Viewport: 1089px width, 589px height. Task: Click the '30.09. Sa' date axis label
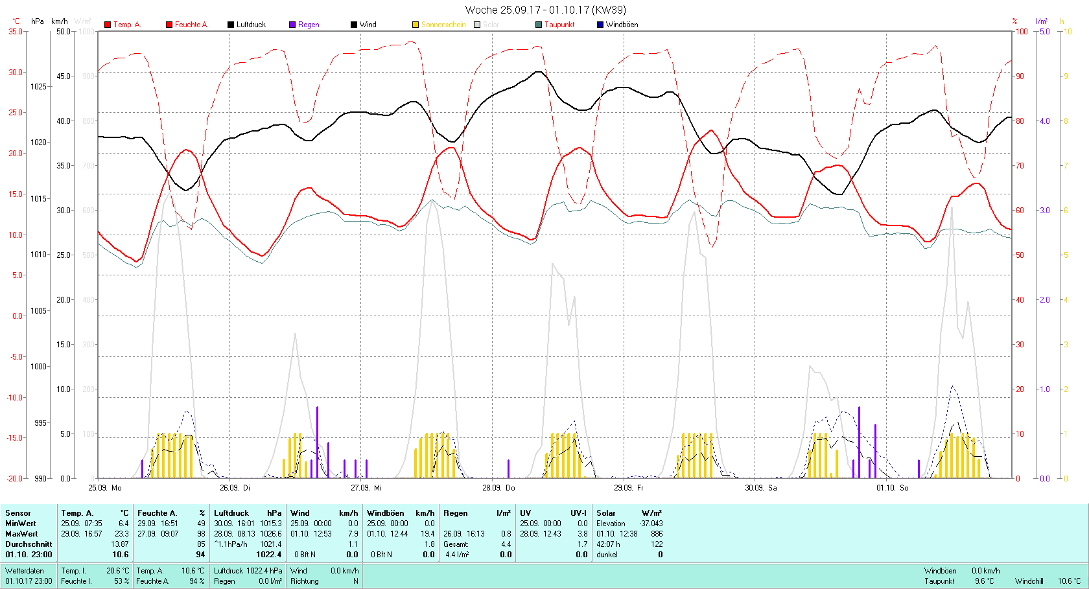coord(761,487)
